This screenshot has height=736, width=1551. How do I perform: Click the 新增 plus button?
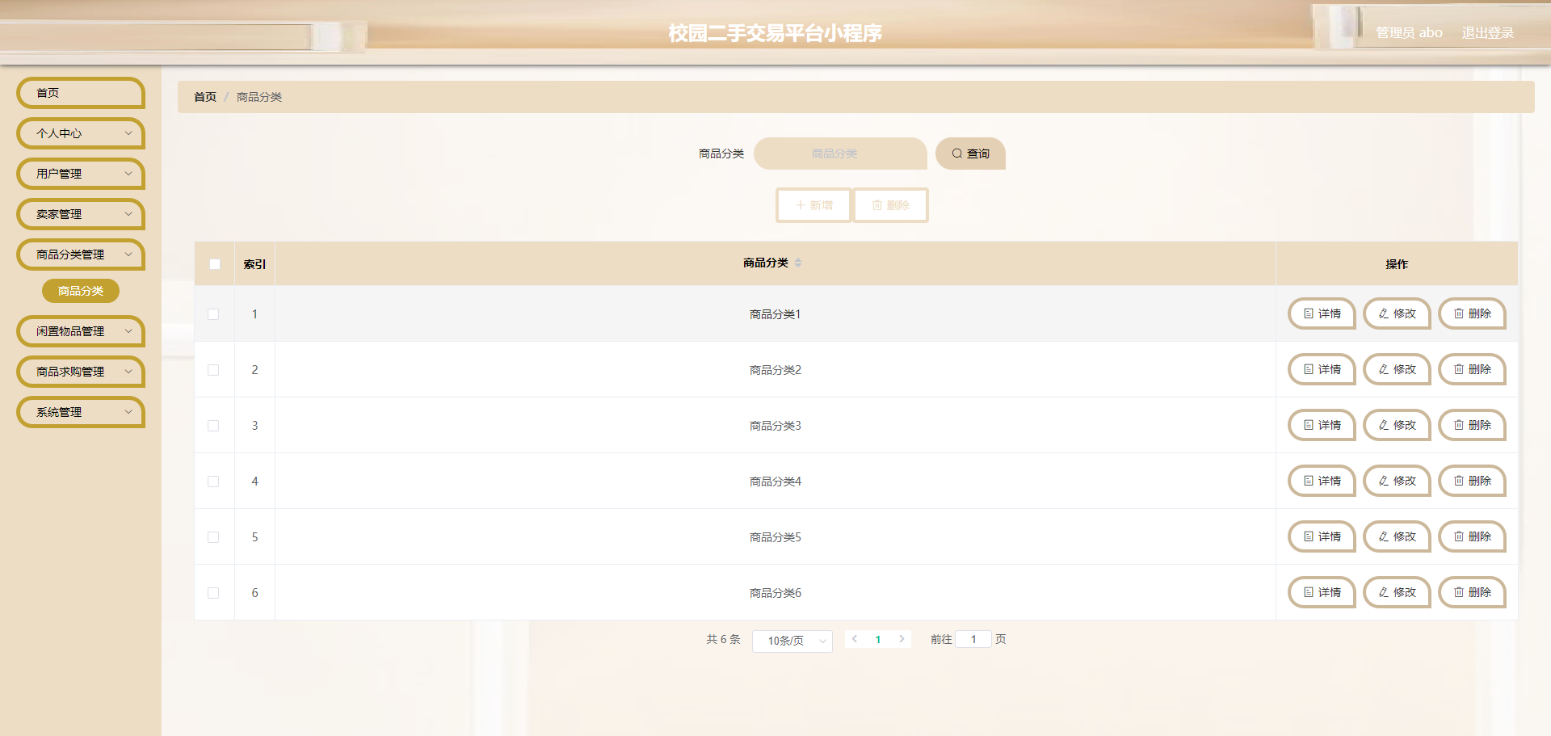click(813, 205)
